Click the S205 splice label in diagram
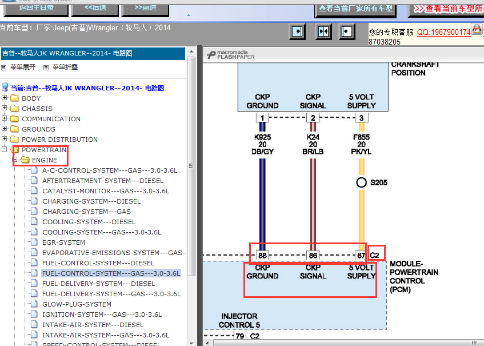The height and width of the screenshot is (346, 484). coord(379,182)
